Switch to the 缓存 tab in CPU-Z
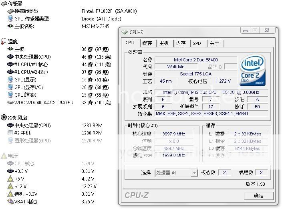 (x=147, y=43)
